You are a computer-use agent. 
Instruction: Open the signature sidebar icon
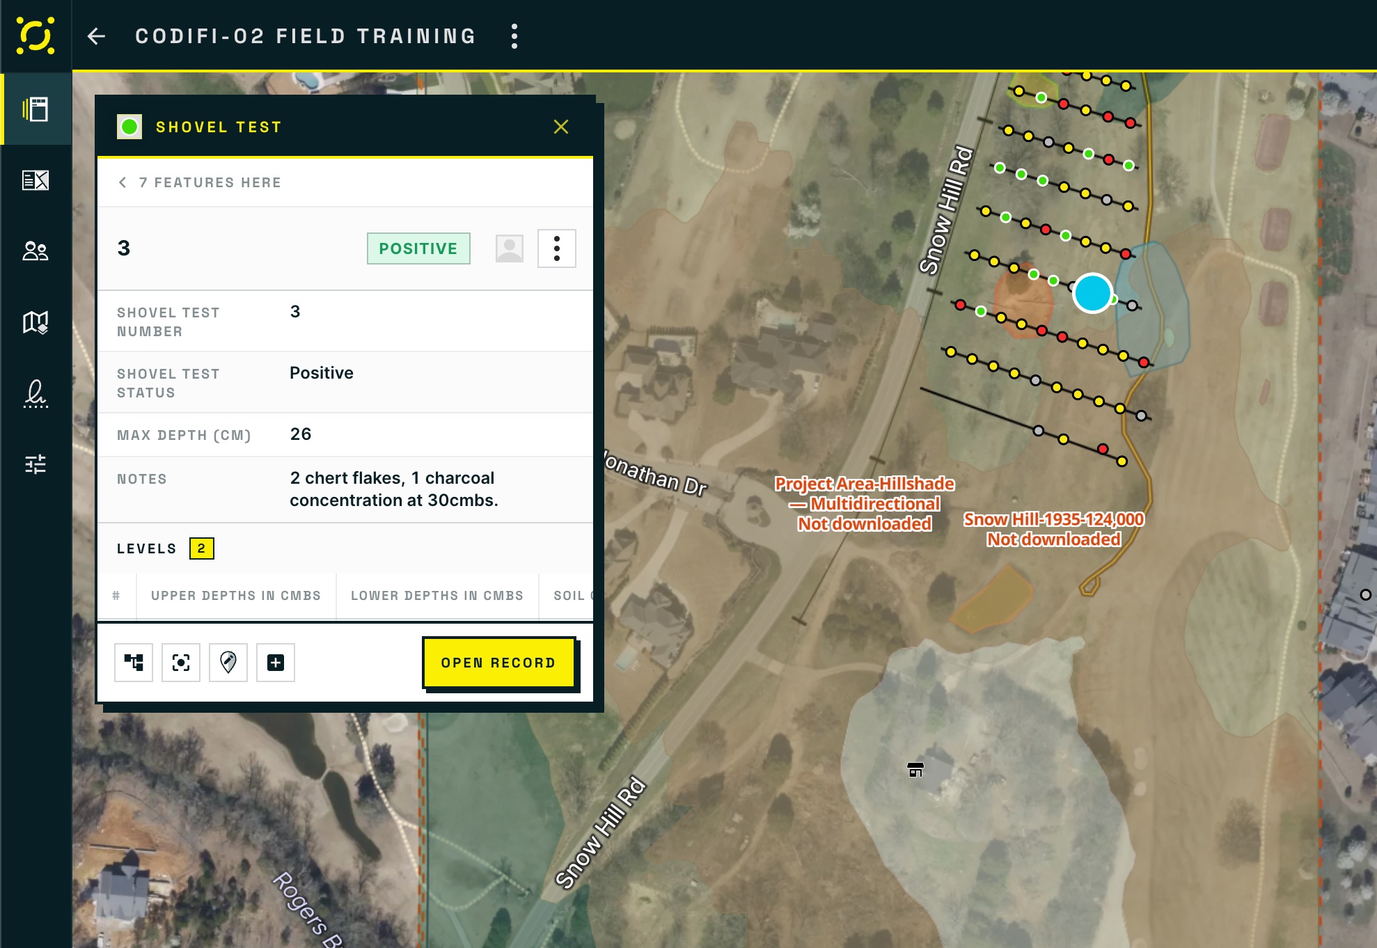pyautogui.click(x=36, y=393)
